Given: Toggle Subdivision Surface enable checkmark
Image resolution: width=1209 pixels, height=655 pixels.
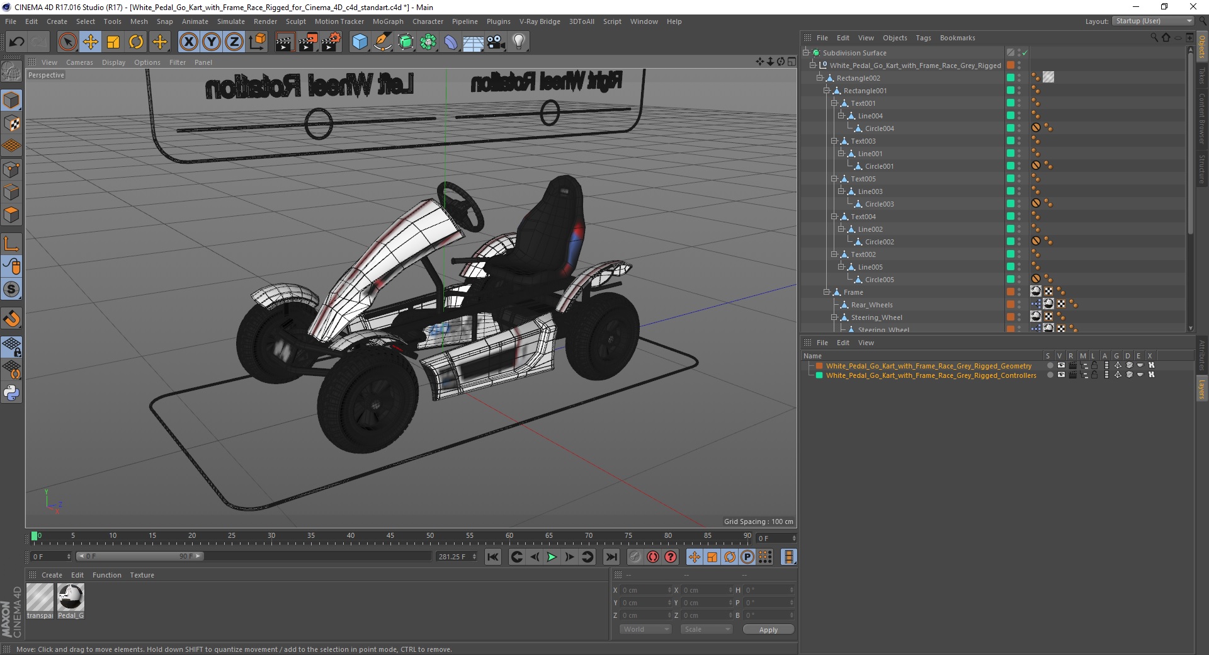Looking at the screenshot, I should 1025,53.
